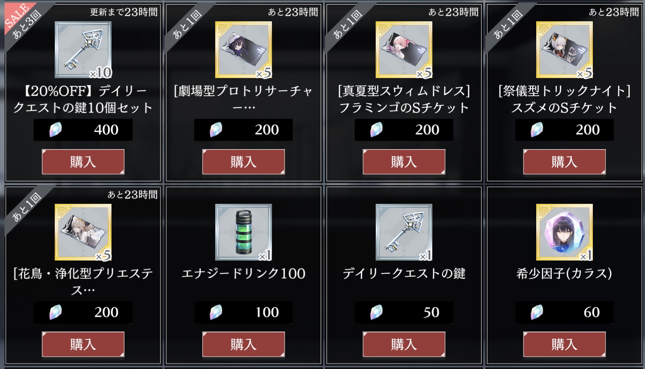Viewport: 645px width, 369px height.
Task: Buy the 花鳥・浄化型プリエステス ticket
Action: [83, 344]
